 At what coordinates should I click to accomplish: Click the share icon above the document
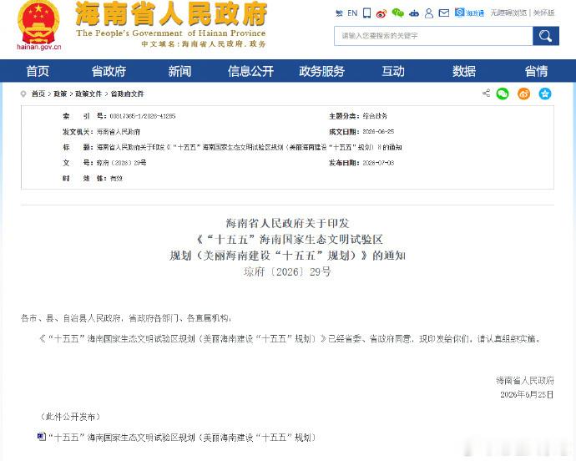[486, 93]
